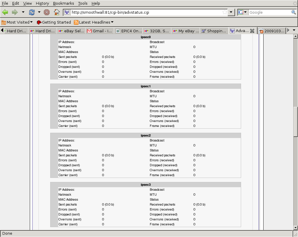
Task: Open the Most Visited bookmarks folder
Action: coord(17,22)
